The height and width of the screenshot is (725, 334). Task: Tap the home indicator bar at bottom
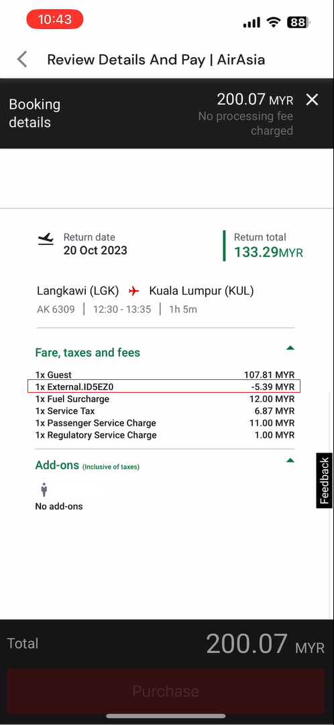click(x=166, y=716)
